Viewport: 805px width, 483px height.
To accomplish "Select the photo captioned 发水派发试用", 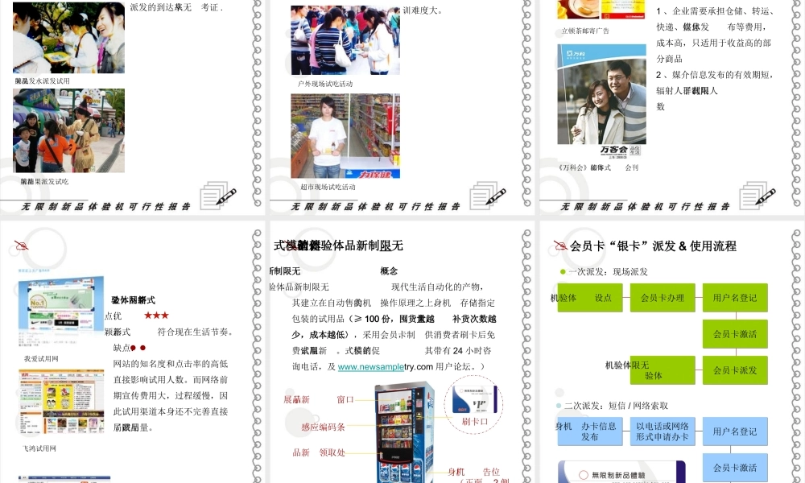I will point(68,38).
